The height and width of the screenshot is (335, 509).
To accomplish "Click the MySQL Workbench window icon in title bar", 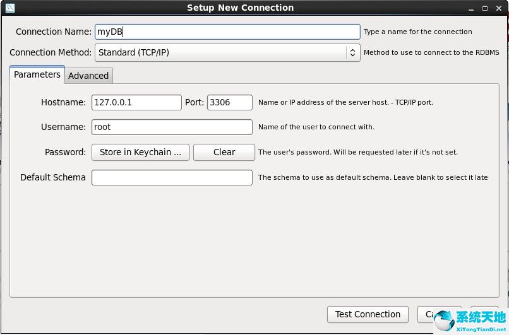I will point(9,8).
